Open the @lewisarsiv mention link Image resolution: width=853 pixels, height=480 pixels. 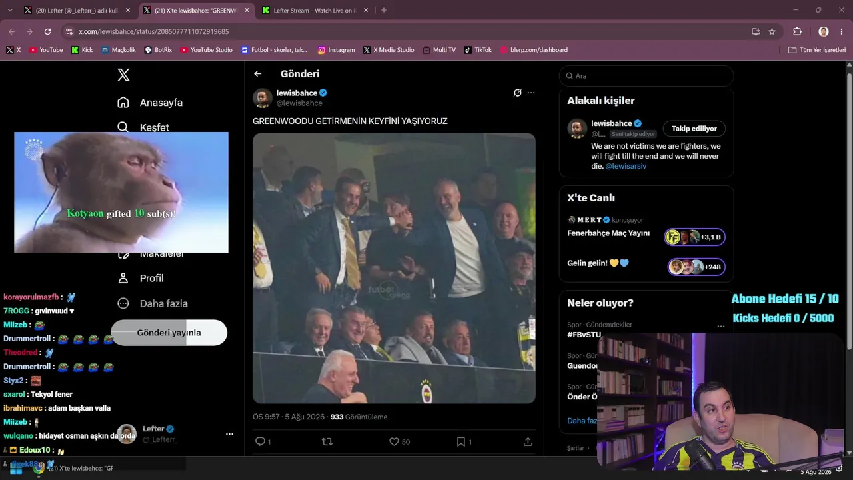626,166
